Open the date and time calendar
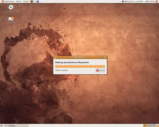 pyautogui.click(x=135, y=1)
